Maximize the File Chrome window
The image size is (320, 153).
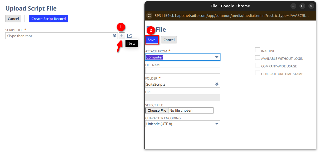point(302,6)
